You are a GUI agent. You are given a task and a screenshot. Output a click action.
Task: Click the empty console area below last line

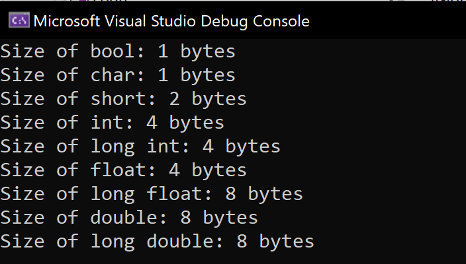[x=233, y=257]
